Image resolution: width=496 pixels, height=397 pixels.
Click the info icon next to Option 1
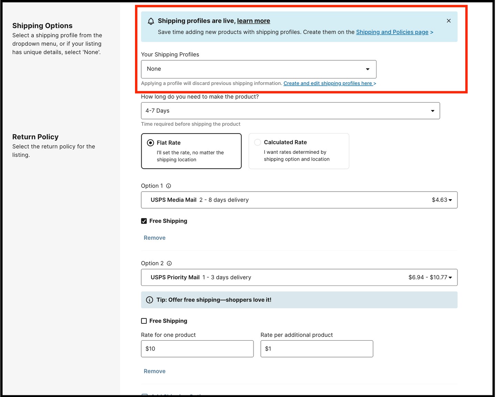point(168,186)
